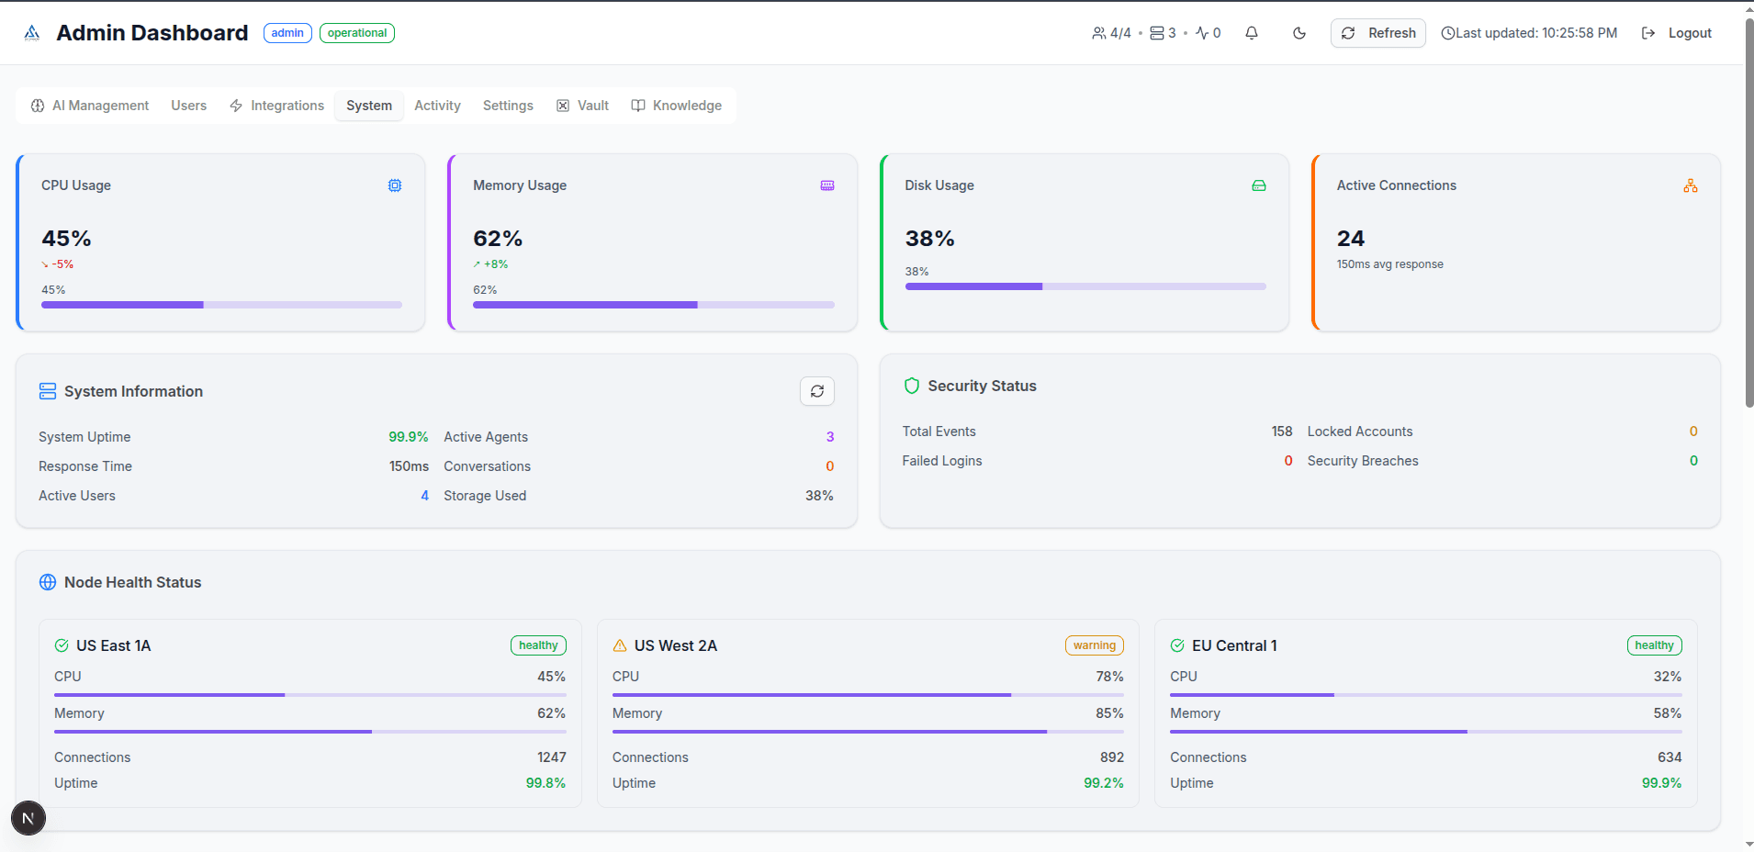The width and height of the screenshot is (1754, 852).
Task: Click the Active Connections network icon
Action: click(1690, 185)
